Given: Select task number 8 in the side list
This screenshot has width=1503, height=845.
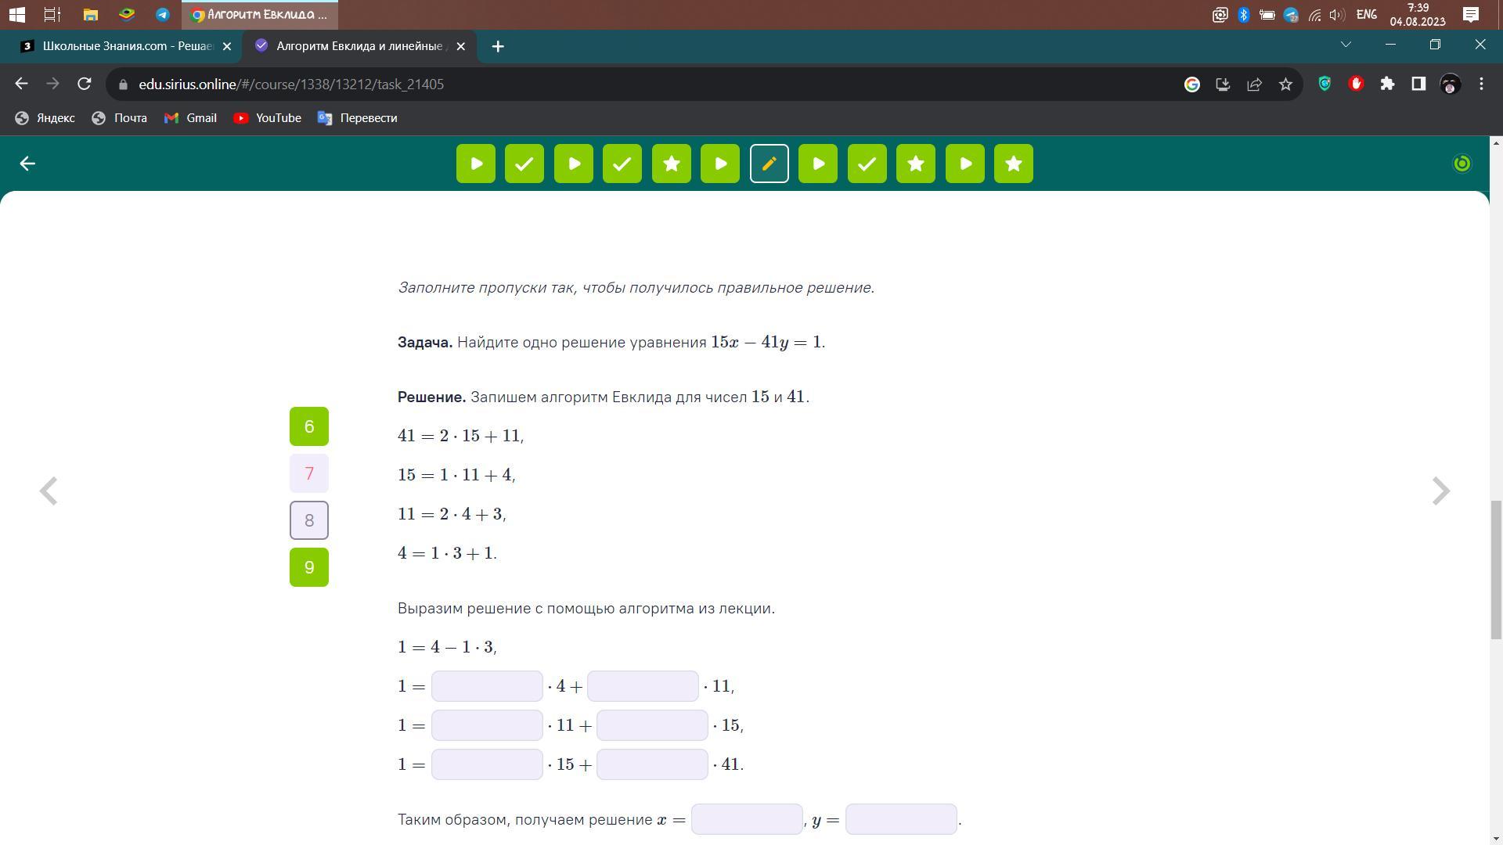Looking at the screenshot, I should (309, 520).
